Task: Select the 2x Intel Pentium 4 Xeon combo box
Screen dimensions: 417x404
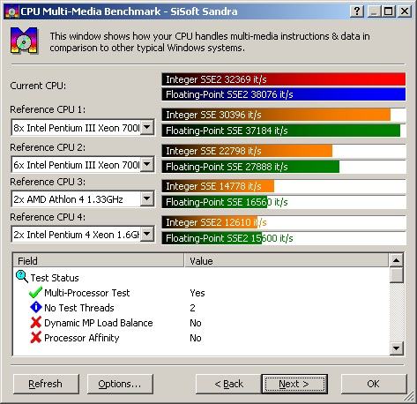Action: coord(83,235)
